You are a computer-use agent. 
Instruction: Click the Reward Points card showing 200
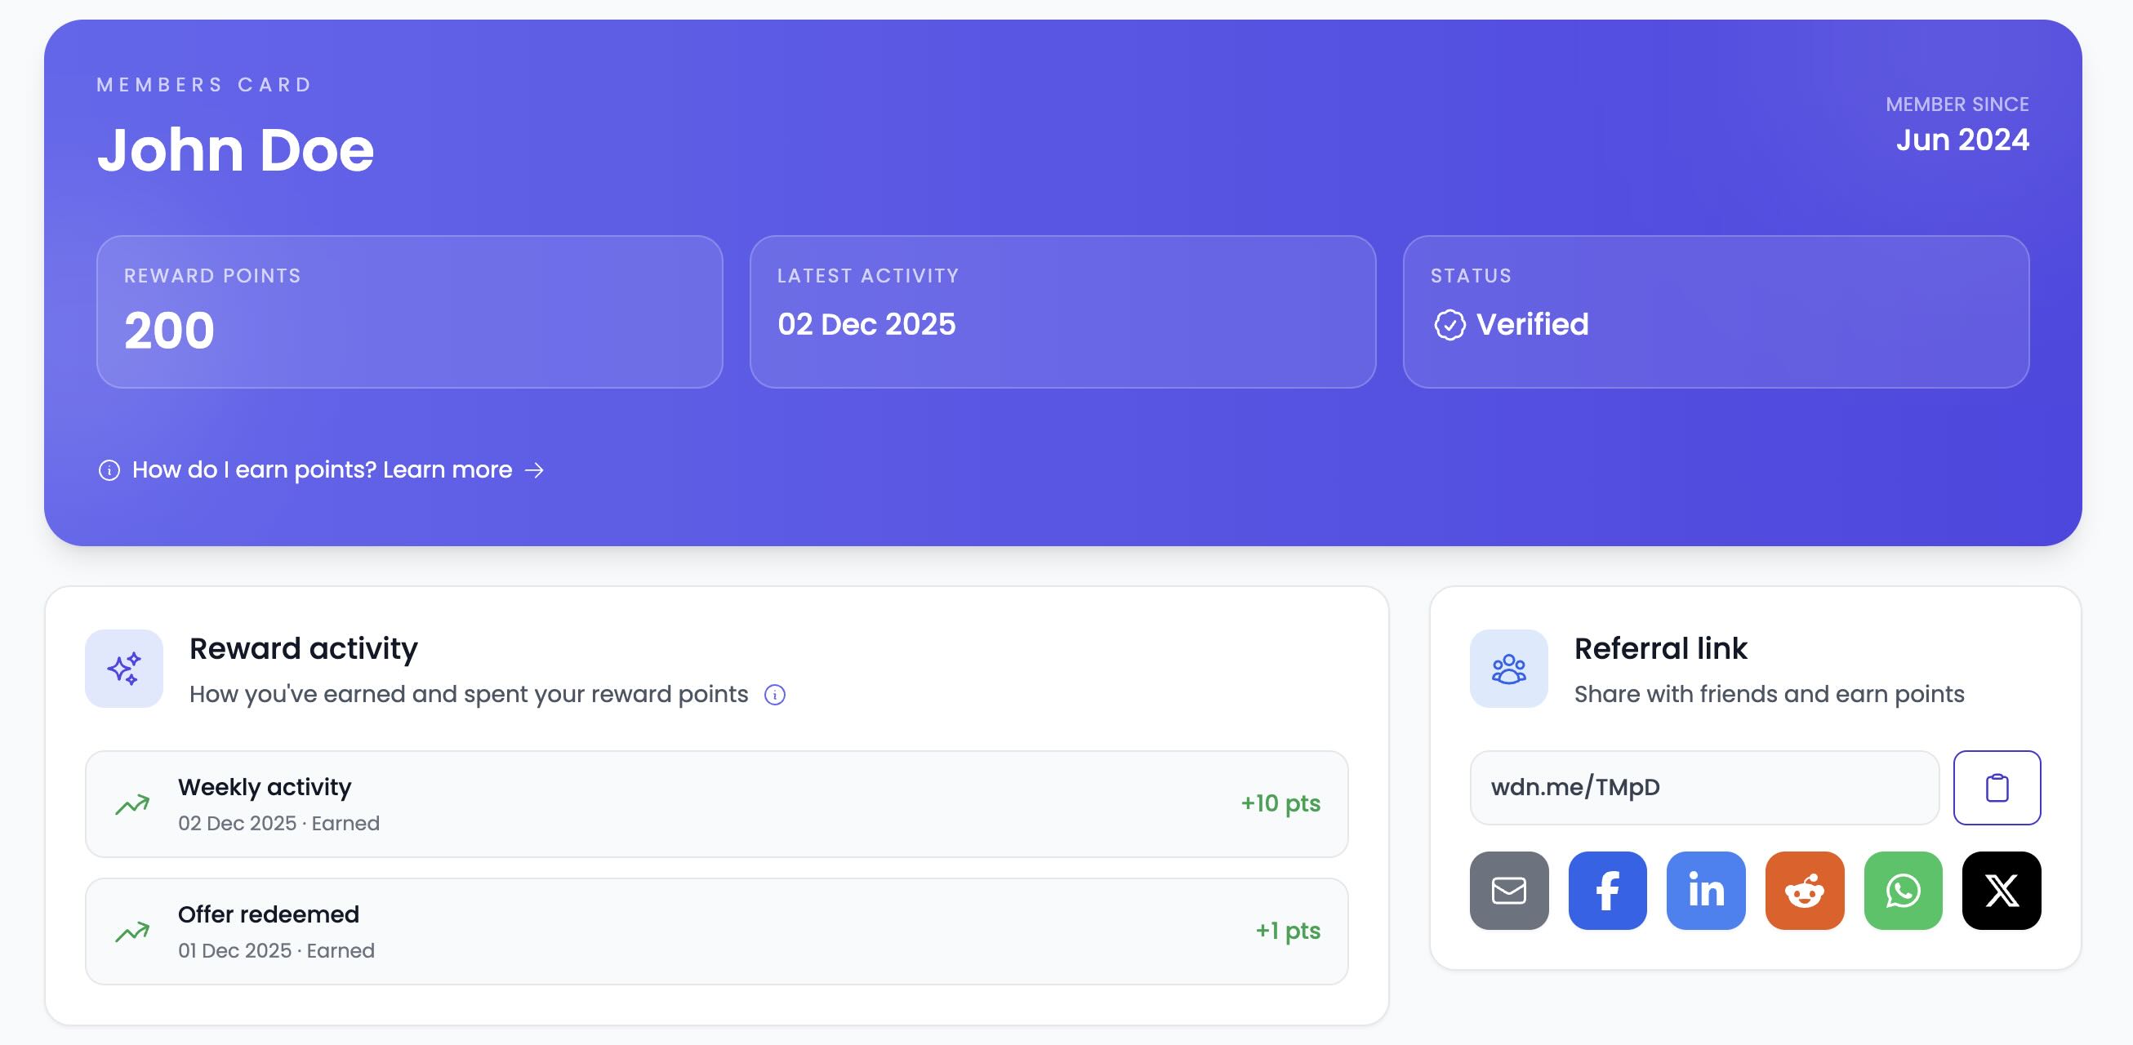coord(411,312)
